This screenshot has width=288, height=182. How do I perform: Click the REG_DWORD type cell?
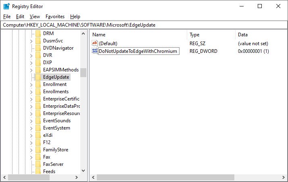point(203,51)
